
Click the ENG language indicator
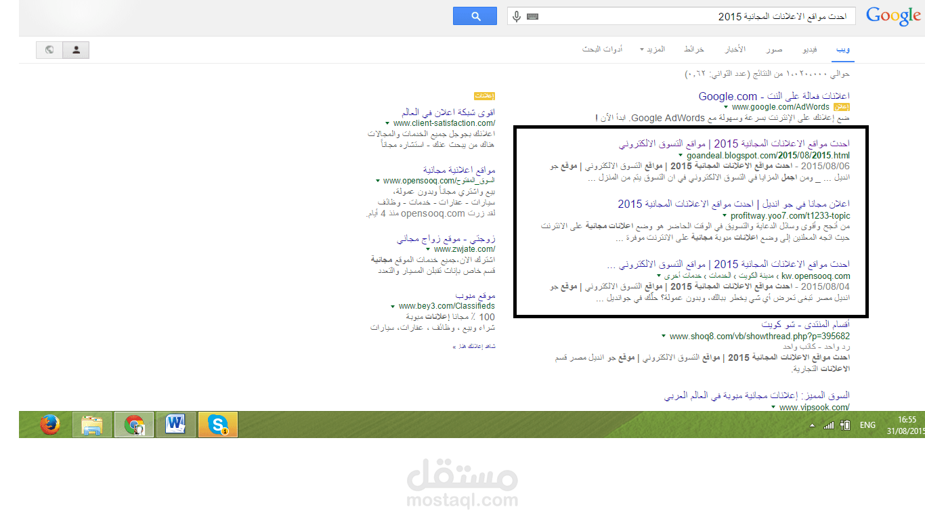point(867,425)
